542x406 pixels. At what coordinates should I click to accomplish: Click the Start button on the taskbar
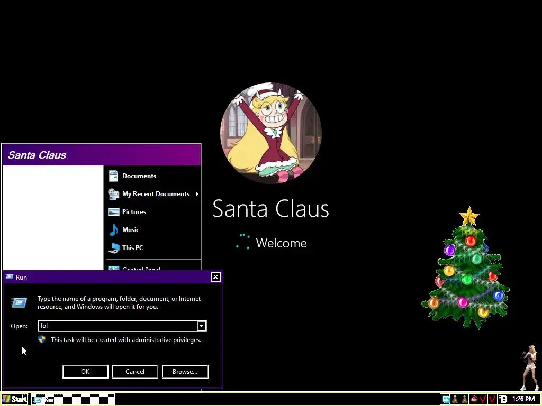click(14, 400)
